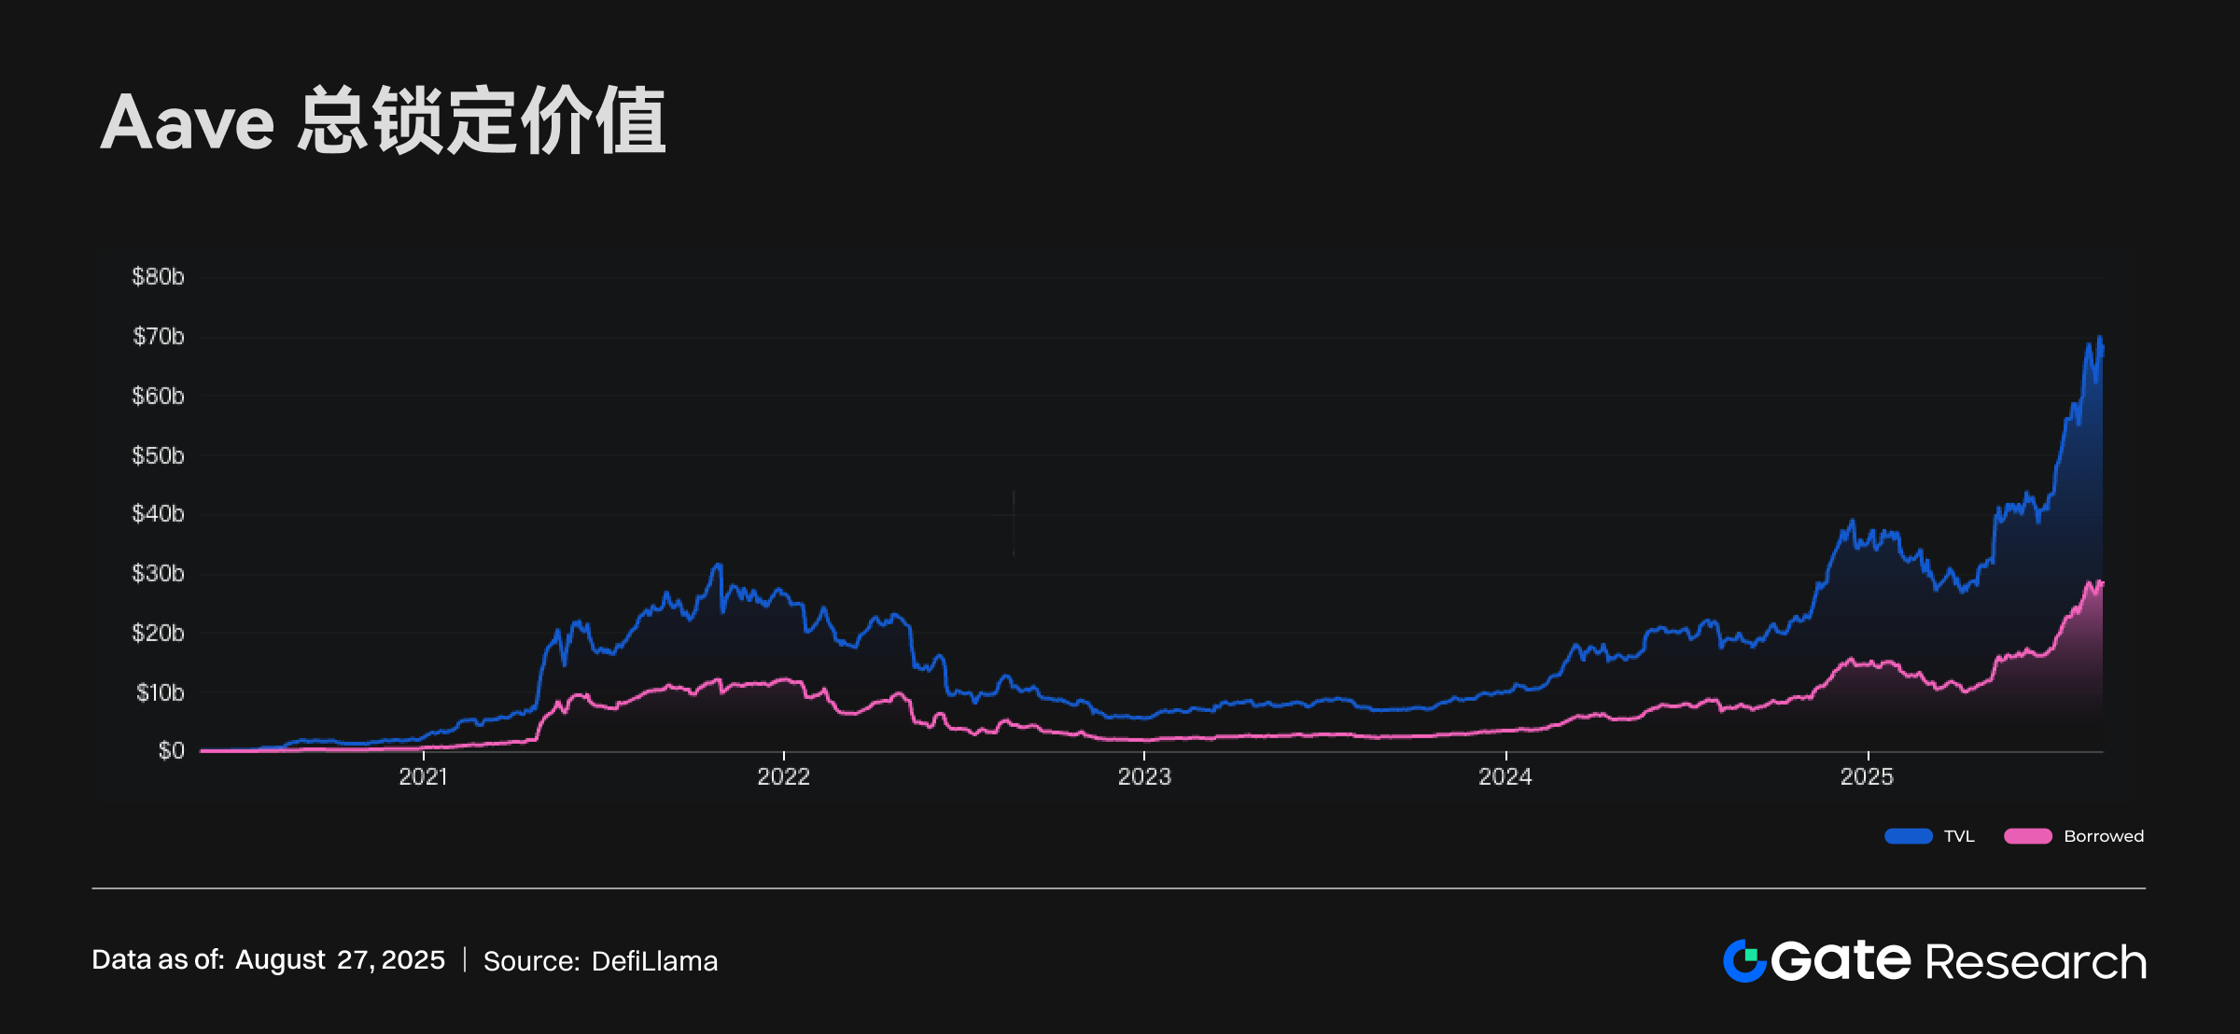Click the $70b y-axis label

pyautogui.click(x=158, y=337)
